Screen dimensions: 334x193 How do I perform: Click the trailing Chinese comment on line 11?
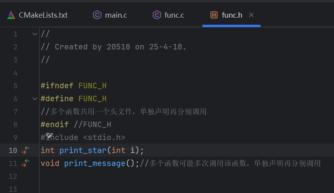click(230, 163)
